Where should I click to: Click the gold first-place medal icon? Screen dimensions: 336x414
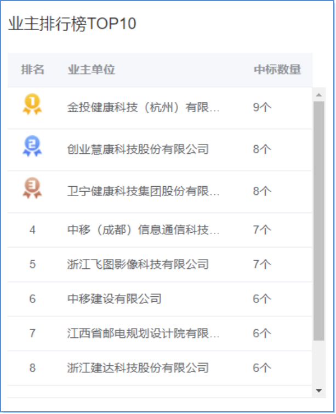pos(32,104)
